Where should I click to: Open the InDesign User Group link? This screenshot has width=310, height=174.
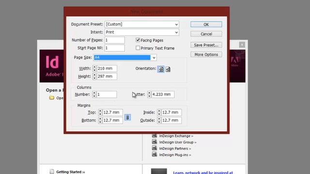(178, 142)
